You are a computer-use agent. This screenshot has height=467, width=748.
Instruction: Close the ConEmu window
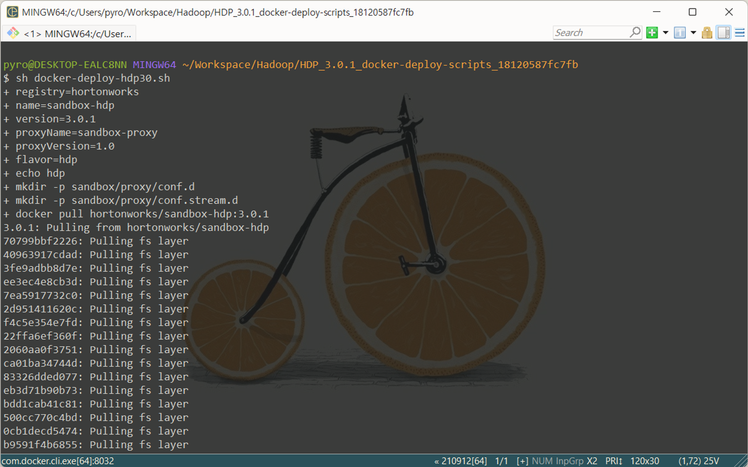coord(729,12)
